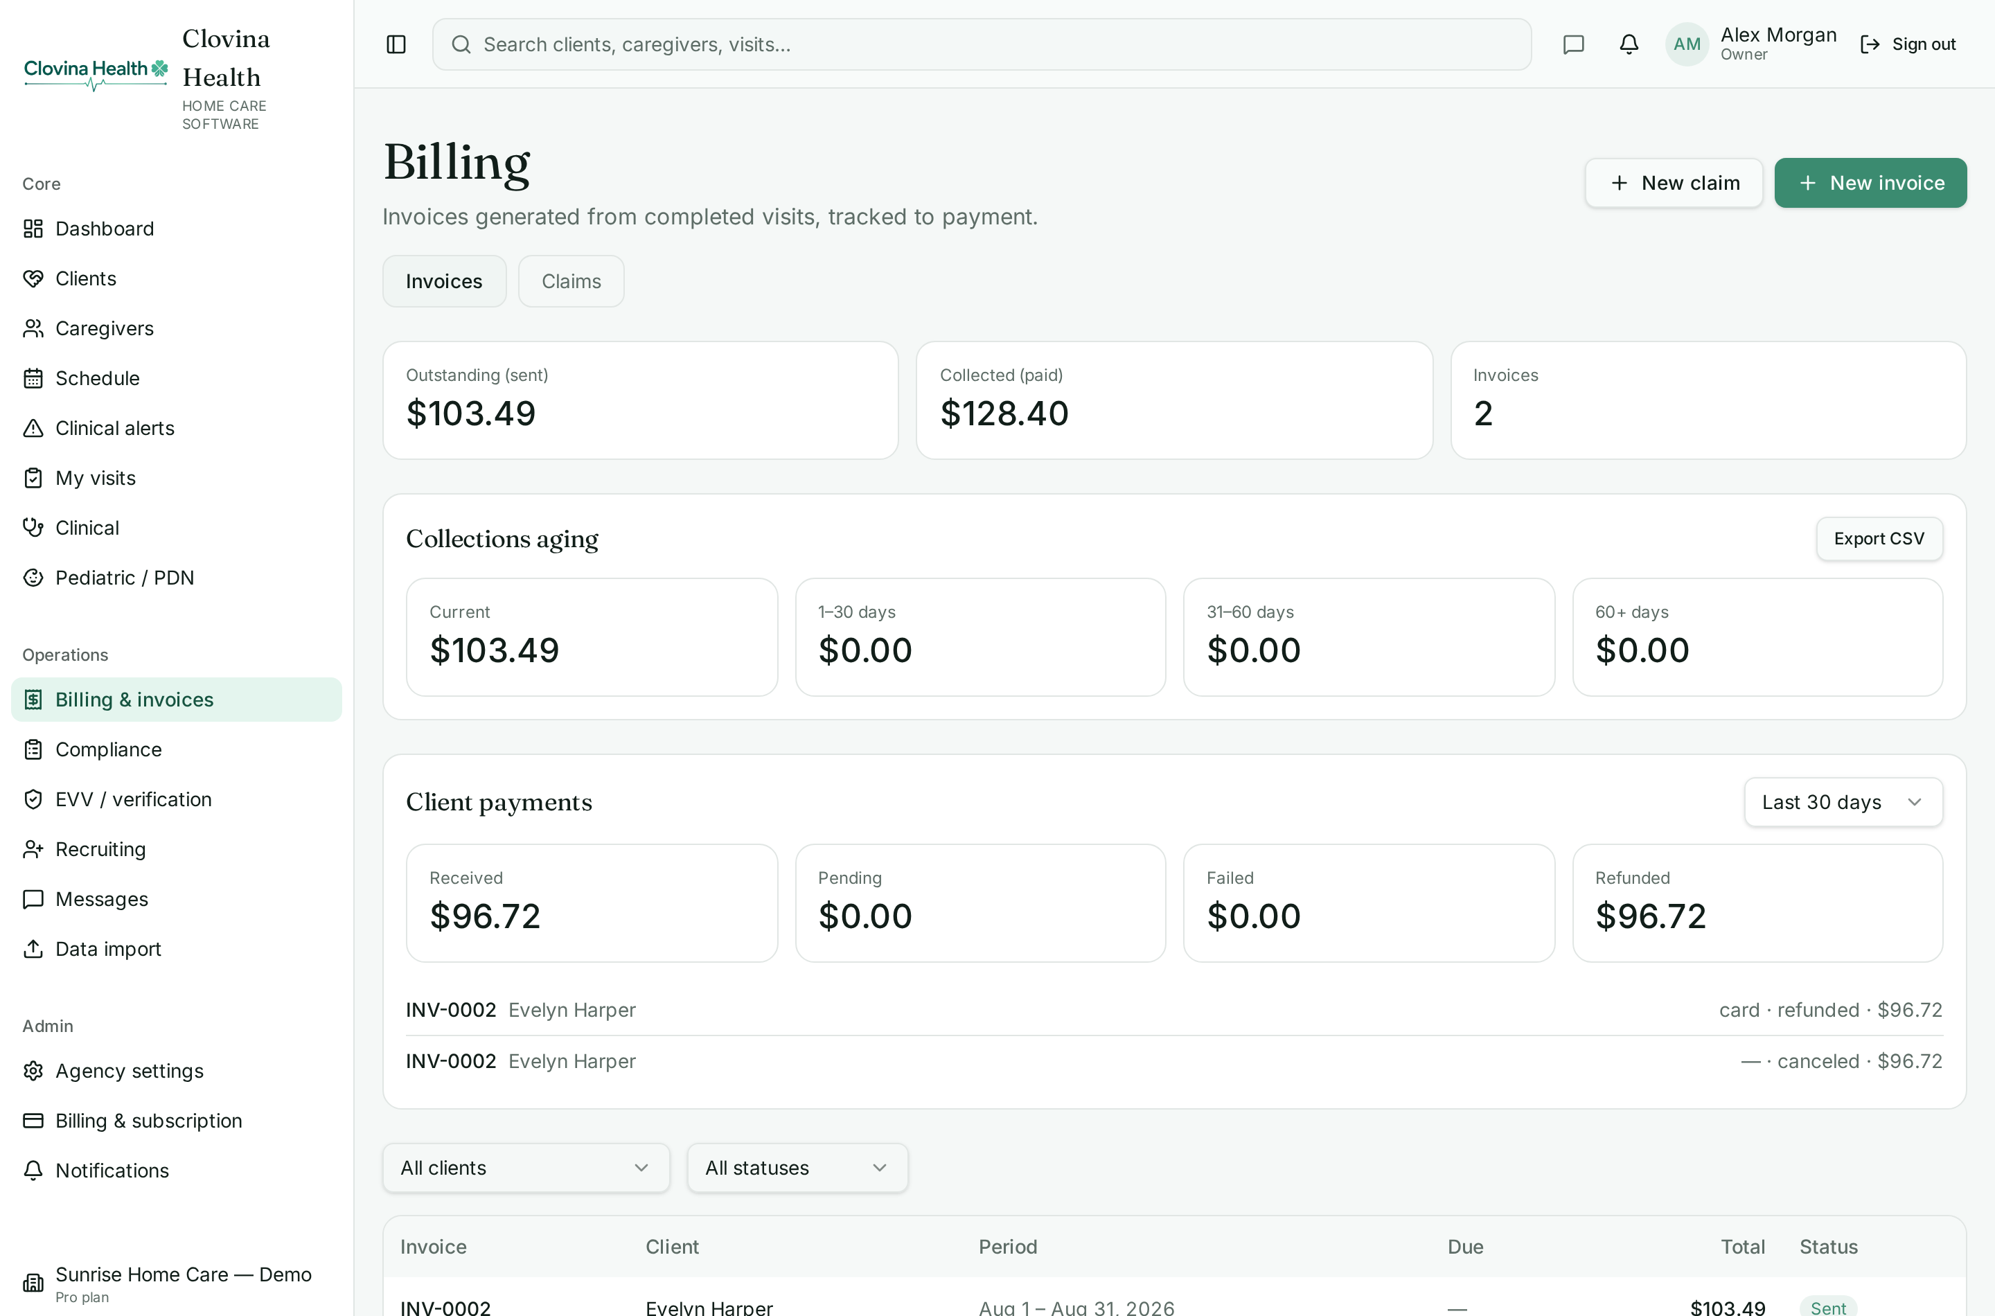Click the refunded INV-0002 payment row
1995x1316 pixels.
[x=1174, y=1010]
